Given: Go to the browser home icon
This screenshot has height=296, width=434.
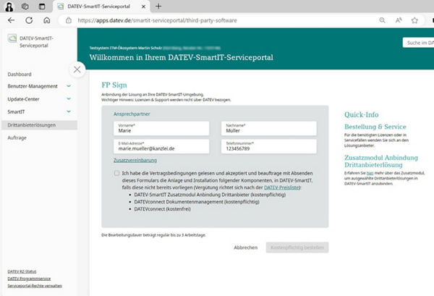Looking at the screenshot, I should click(47, 20).
